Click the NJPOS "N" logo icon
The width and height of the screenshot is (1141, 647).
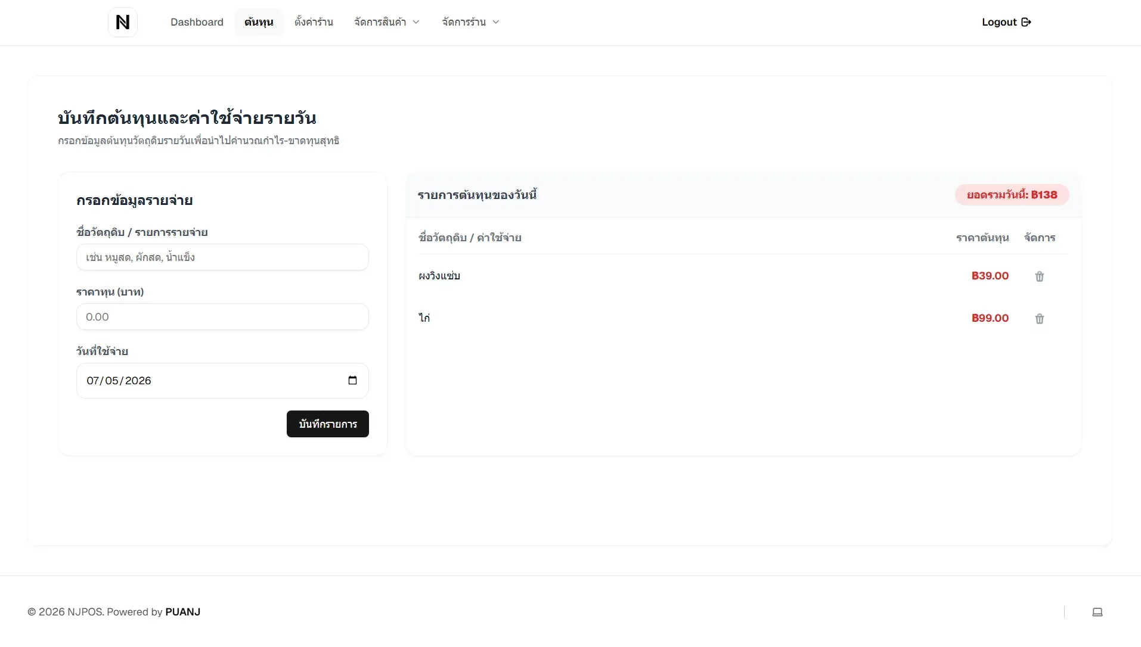[123, 22]
